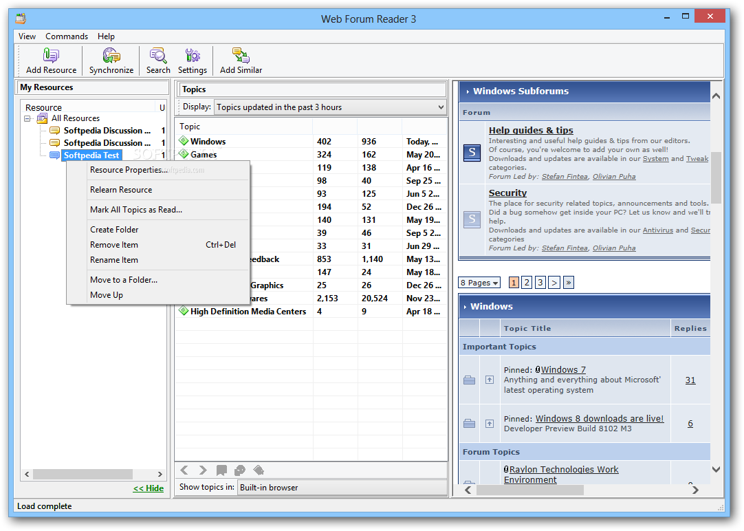
Task: Click the Softpedia Test resource icon
Action: [x=54, y=155]
